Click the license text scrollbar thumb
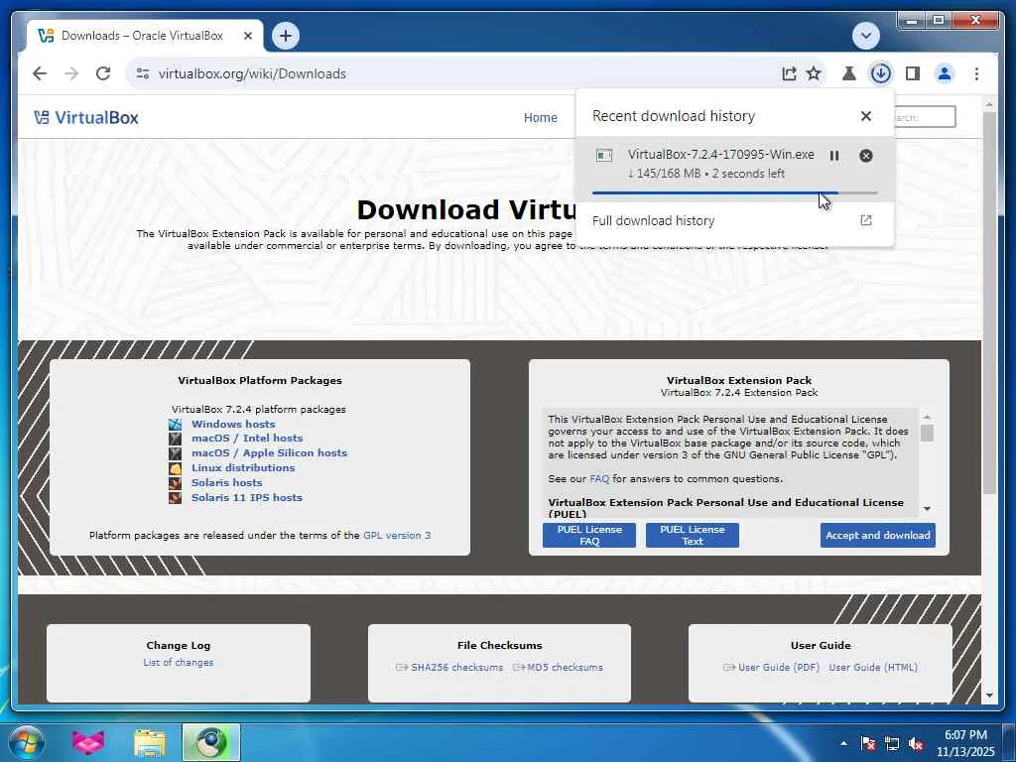The image size is (1016, 762). (928, 433)
